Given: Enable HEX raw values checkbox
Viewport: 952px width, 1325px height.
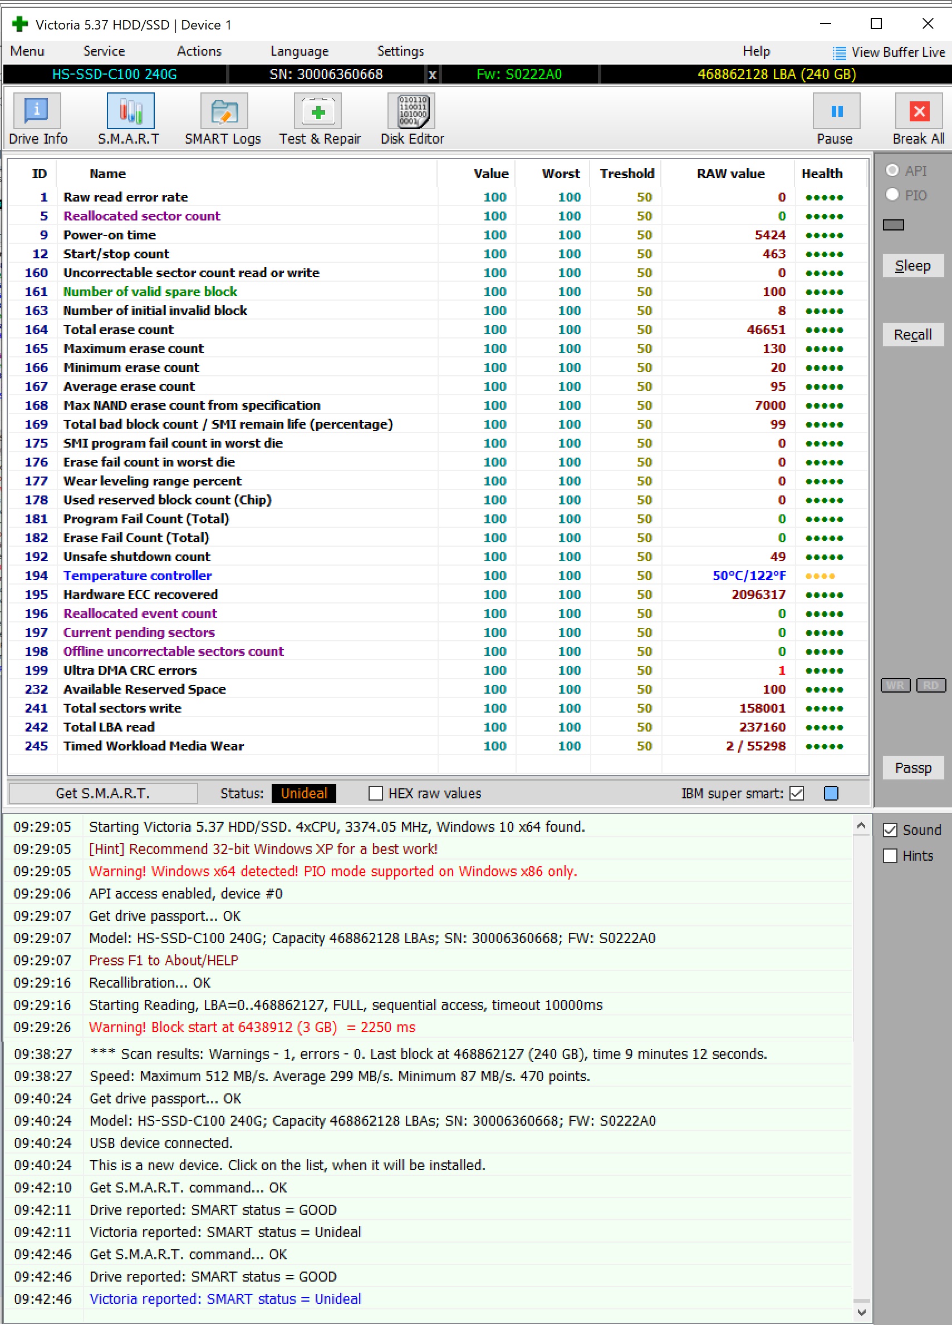Looking at the screenshot, I should [x=376, y=793].
